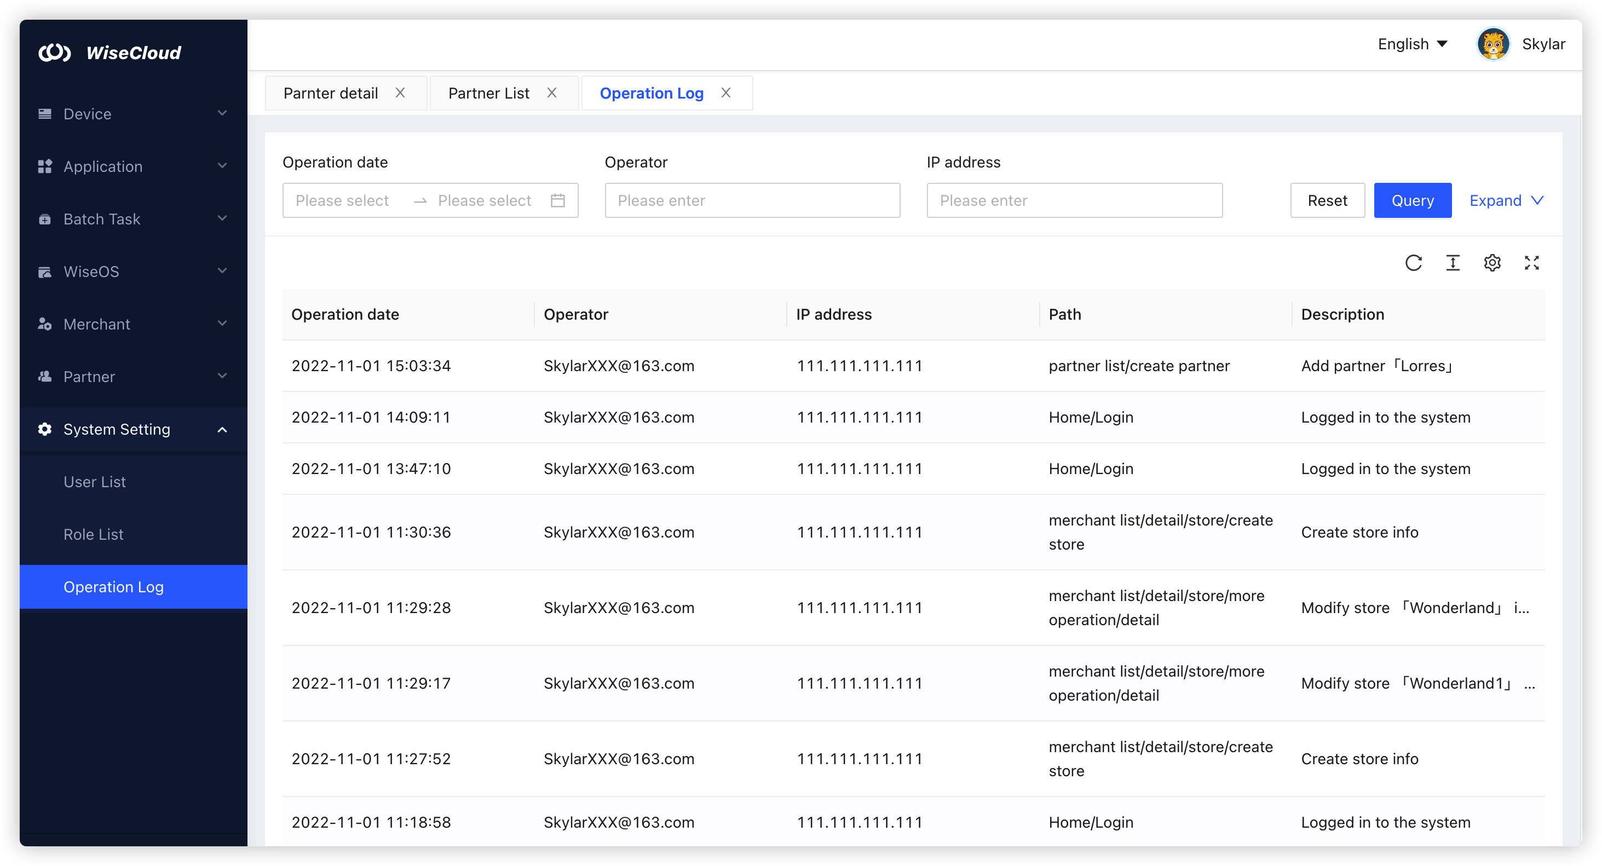The width and height of the screenshot is (1602, 866).
Task: Switch to the Partner List tab
Action: 489,93
